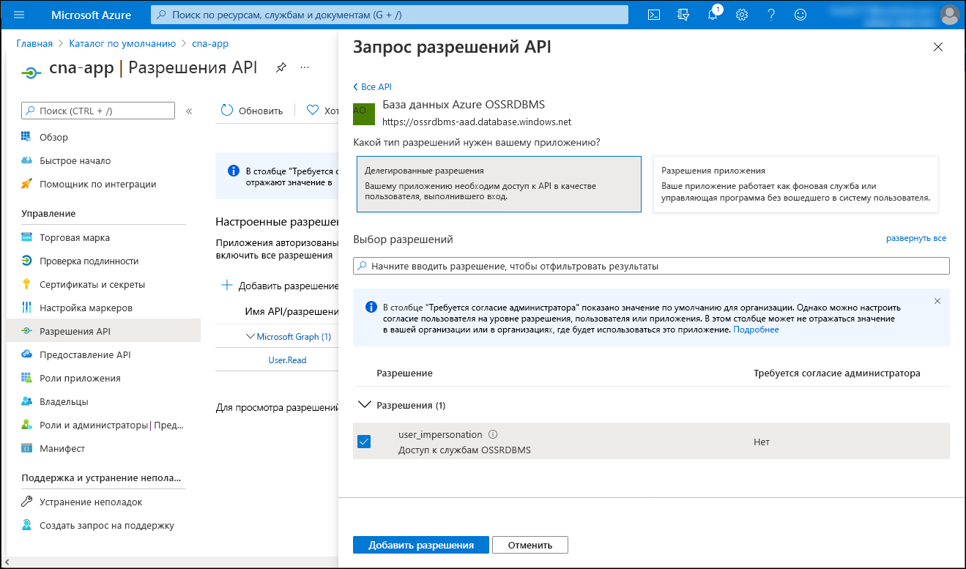
Task: Click the Обновить refresh icon
Action: pyautogui.click(x=226, y=111)
